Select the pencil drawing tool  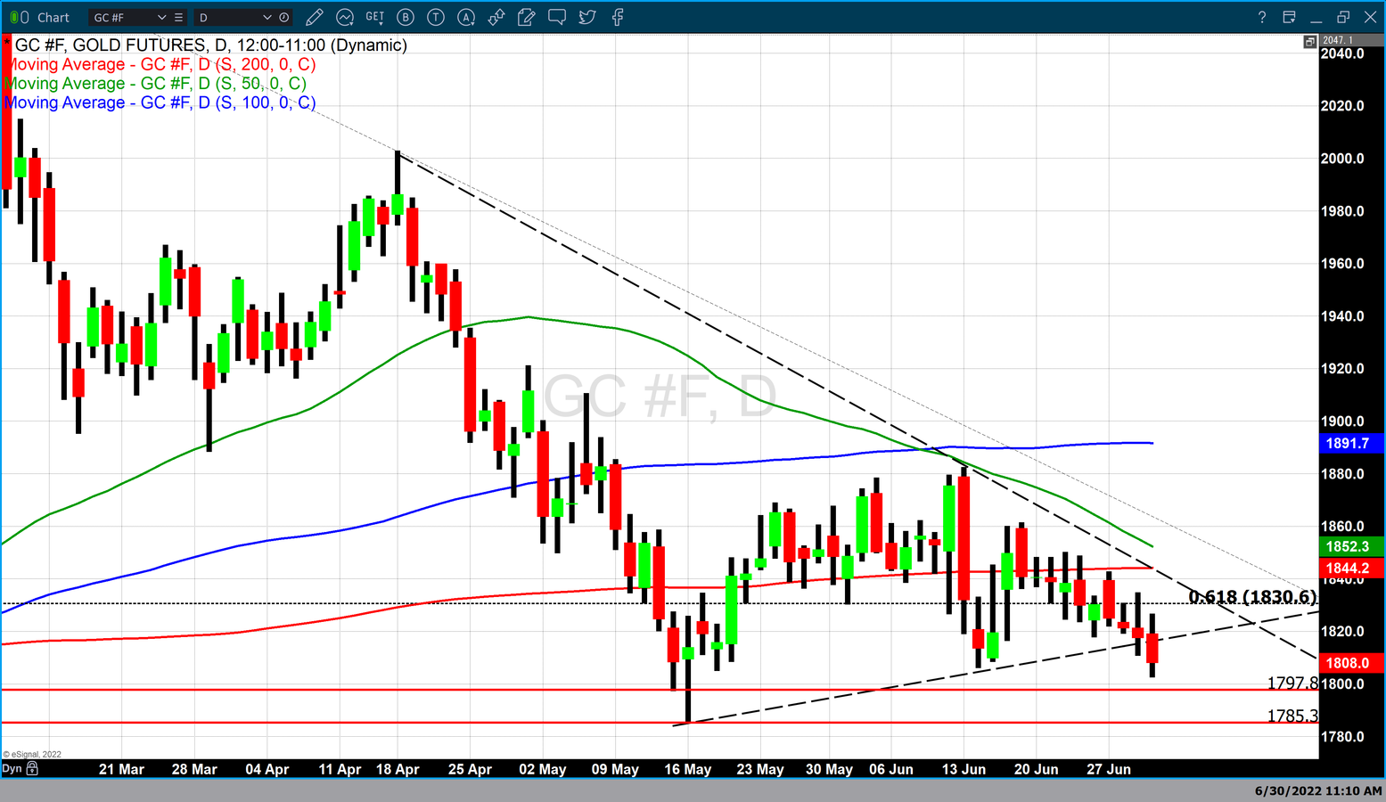pos(314,17)
